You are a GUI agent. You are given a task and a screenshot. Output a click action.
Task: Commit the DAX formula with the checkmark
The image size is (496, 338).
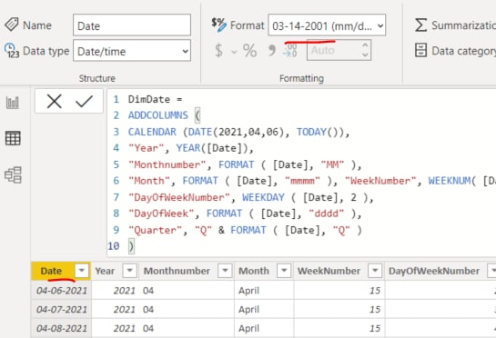click(84, 102)
